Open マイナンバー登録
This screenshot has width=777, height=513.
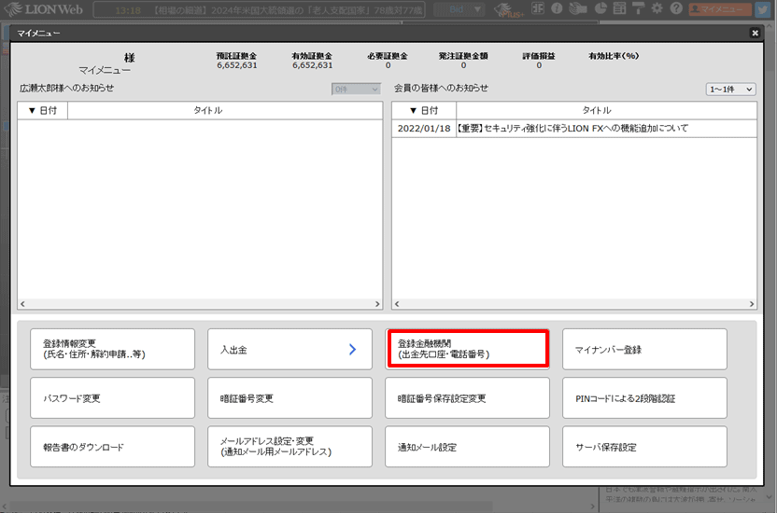click(644, 349)
